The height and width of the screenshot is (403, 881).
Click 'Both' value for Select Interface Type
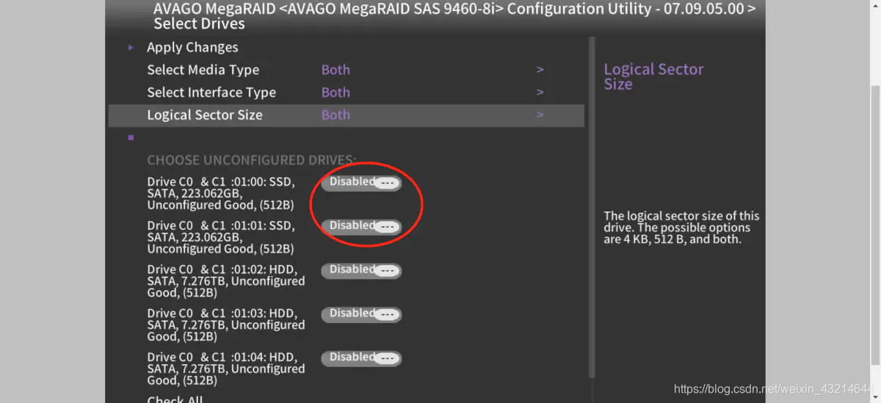336,92
